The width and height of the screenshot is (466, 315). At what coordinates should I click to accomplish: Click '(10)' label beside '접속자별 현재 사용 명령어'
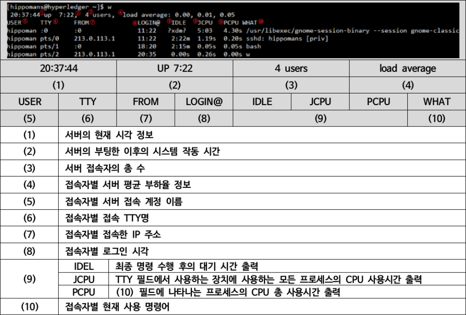29,307
